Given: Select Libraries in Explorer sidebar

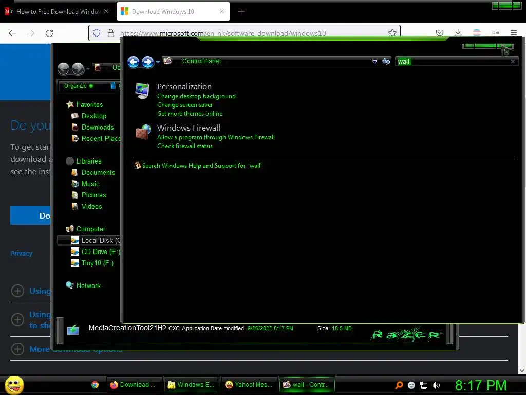Looking at the screenshot, I should (x=88, y=161).
